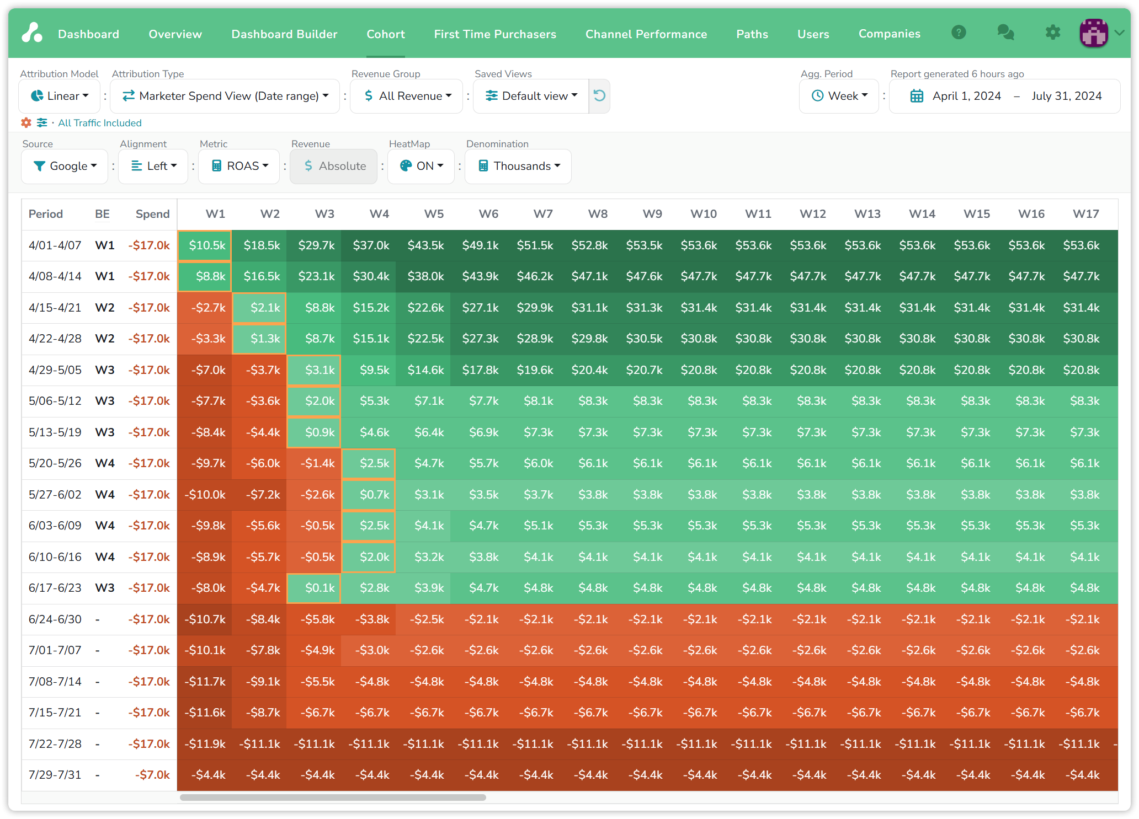Click the -$7.0k spend in 7/29-7/31 row
The height and width of the screenshot is (819, 1139).
point(152,775)
